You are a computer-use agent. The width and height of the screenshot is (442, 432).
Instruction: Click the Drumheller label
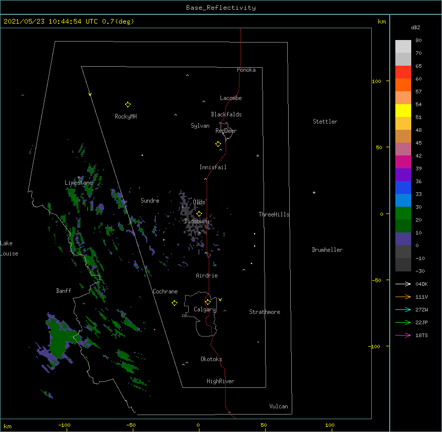[x=327, y=250]
